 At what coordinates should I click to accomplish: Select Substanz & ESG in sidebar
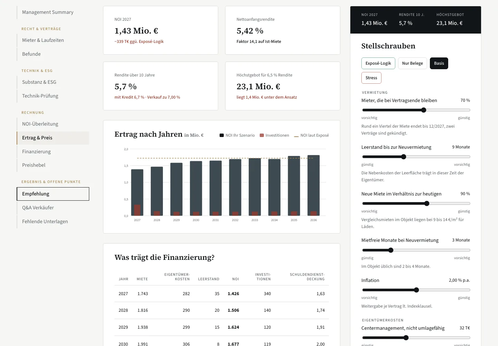[x=53, y=82]
